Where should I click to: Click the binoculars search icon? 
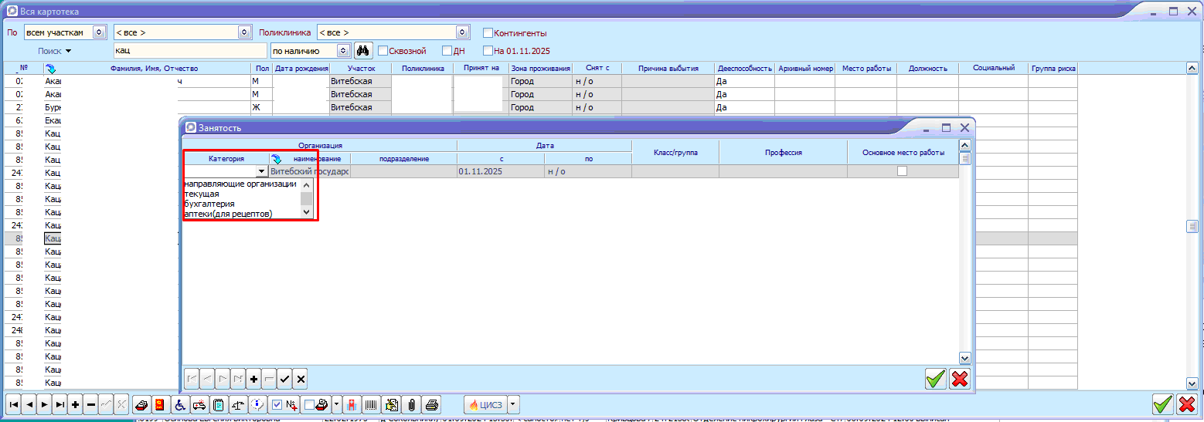click(363, 51)
